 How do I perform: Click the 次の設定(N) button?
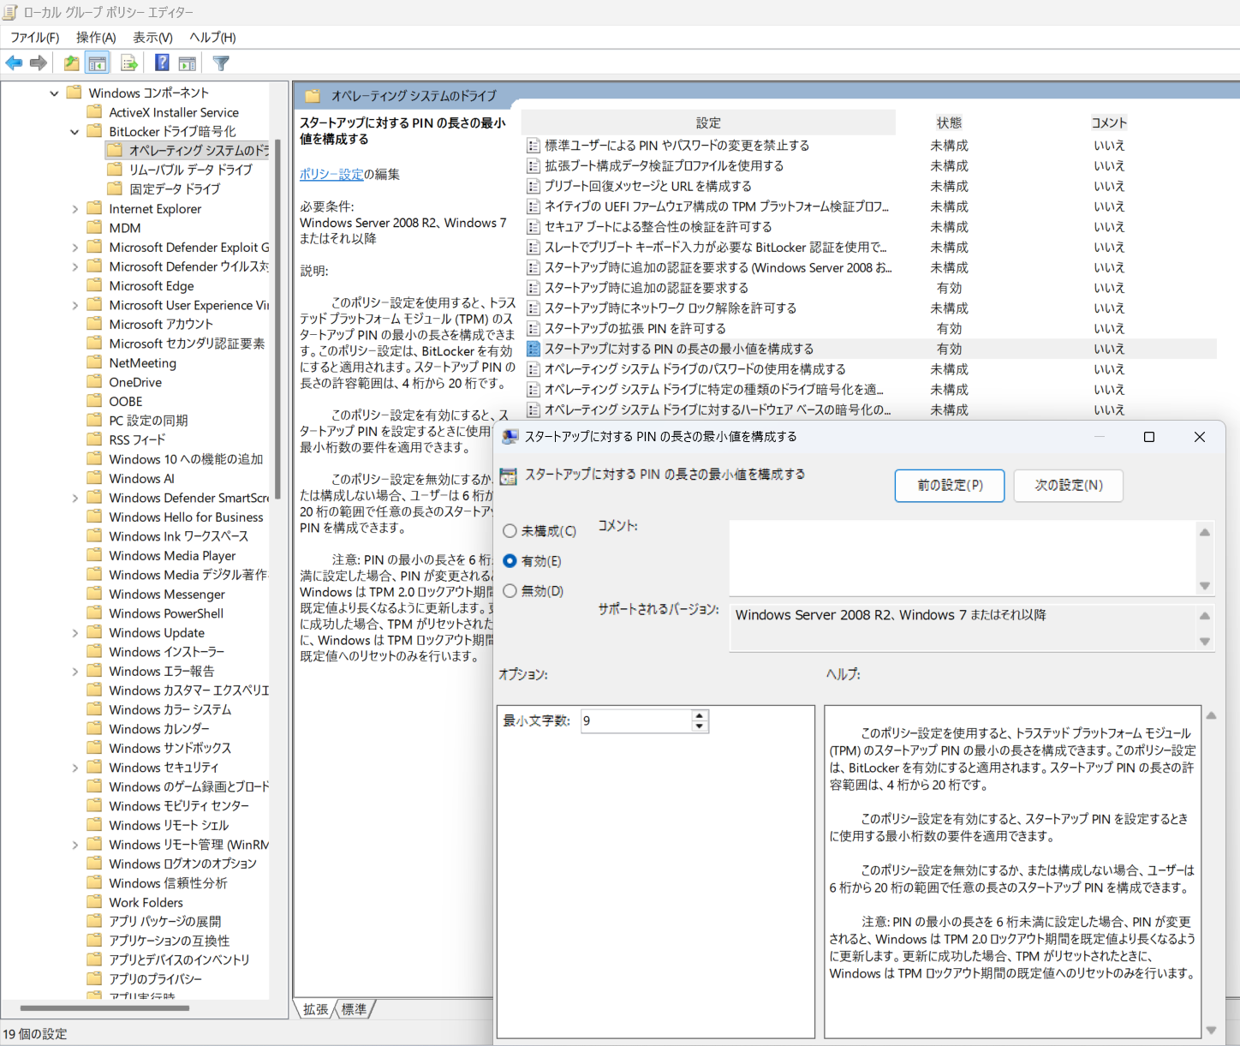[x=1068, y=486]
